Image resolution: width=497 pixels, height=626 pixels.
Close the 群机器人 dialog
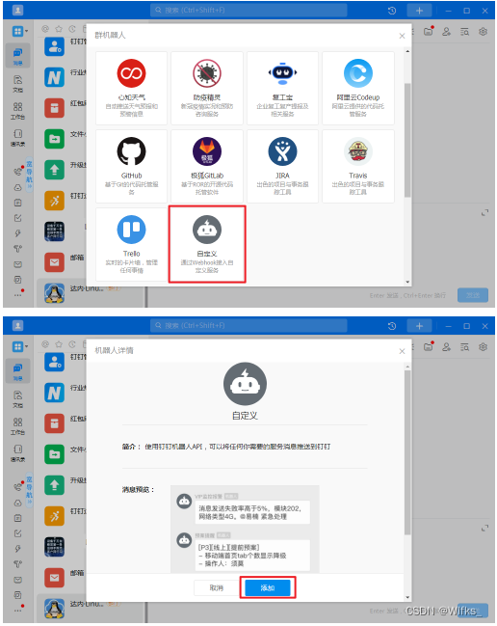tap(402, 36)
